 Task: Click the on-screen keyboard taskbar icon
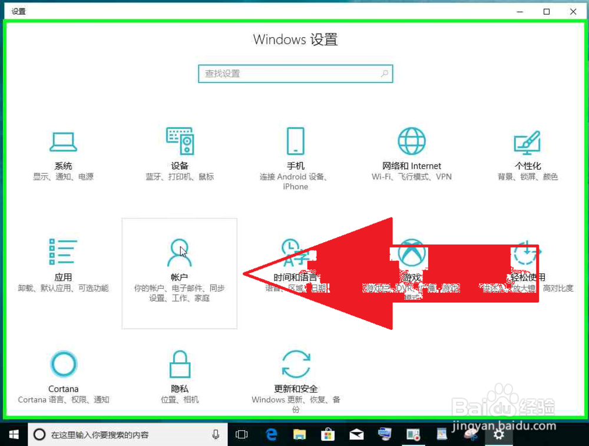(385, 434)
